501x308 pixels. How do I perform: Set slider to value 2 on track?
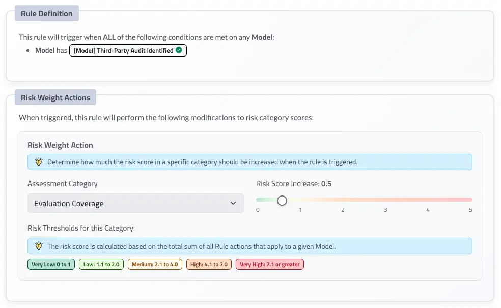[x=343, y=200]
